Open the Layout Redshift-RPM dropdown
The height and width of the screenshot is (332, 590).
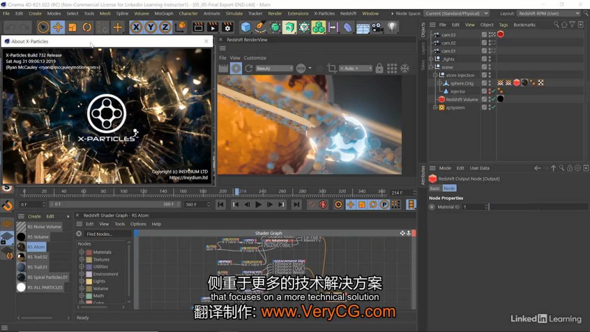coord(549,13)
